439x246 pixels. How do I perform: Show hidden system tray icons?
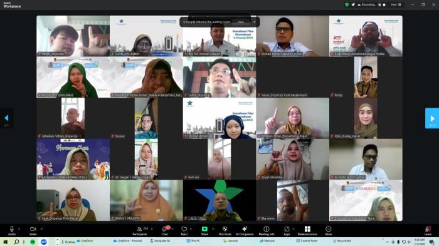coord(388,242)
